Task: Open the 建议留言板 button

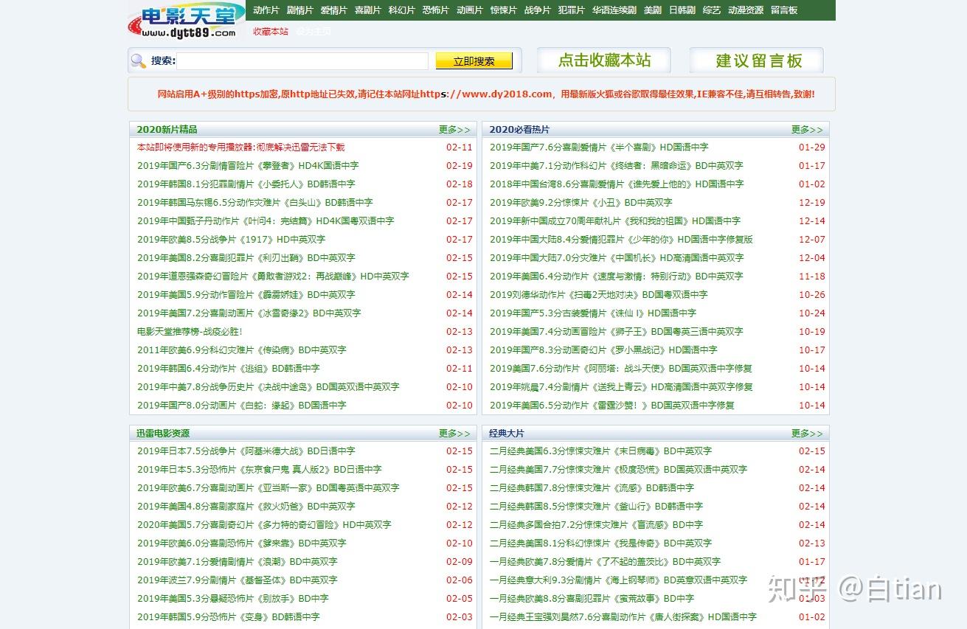Action: 756,60
